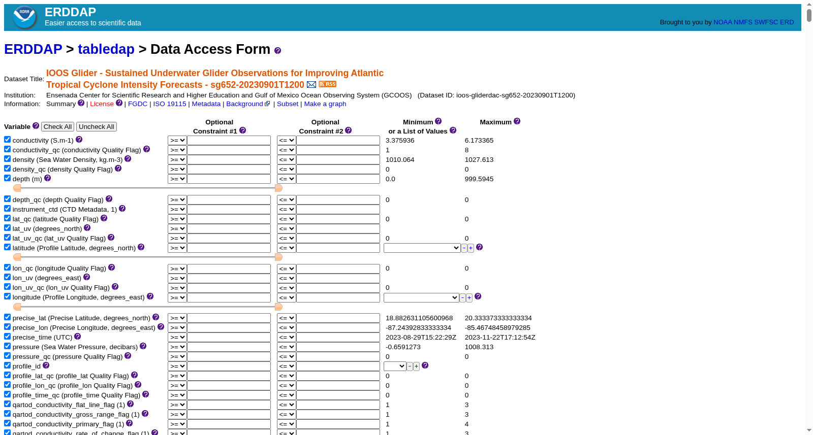Open the Subset link
This screenshot has height=435, width=813.
(x=288, y=104)
